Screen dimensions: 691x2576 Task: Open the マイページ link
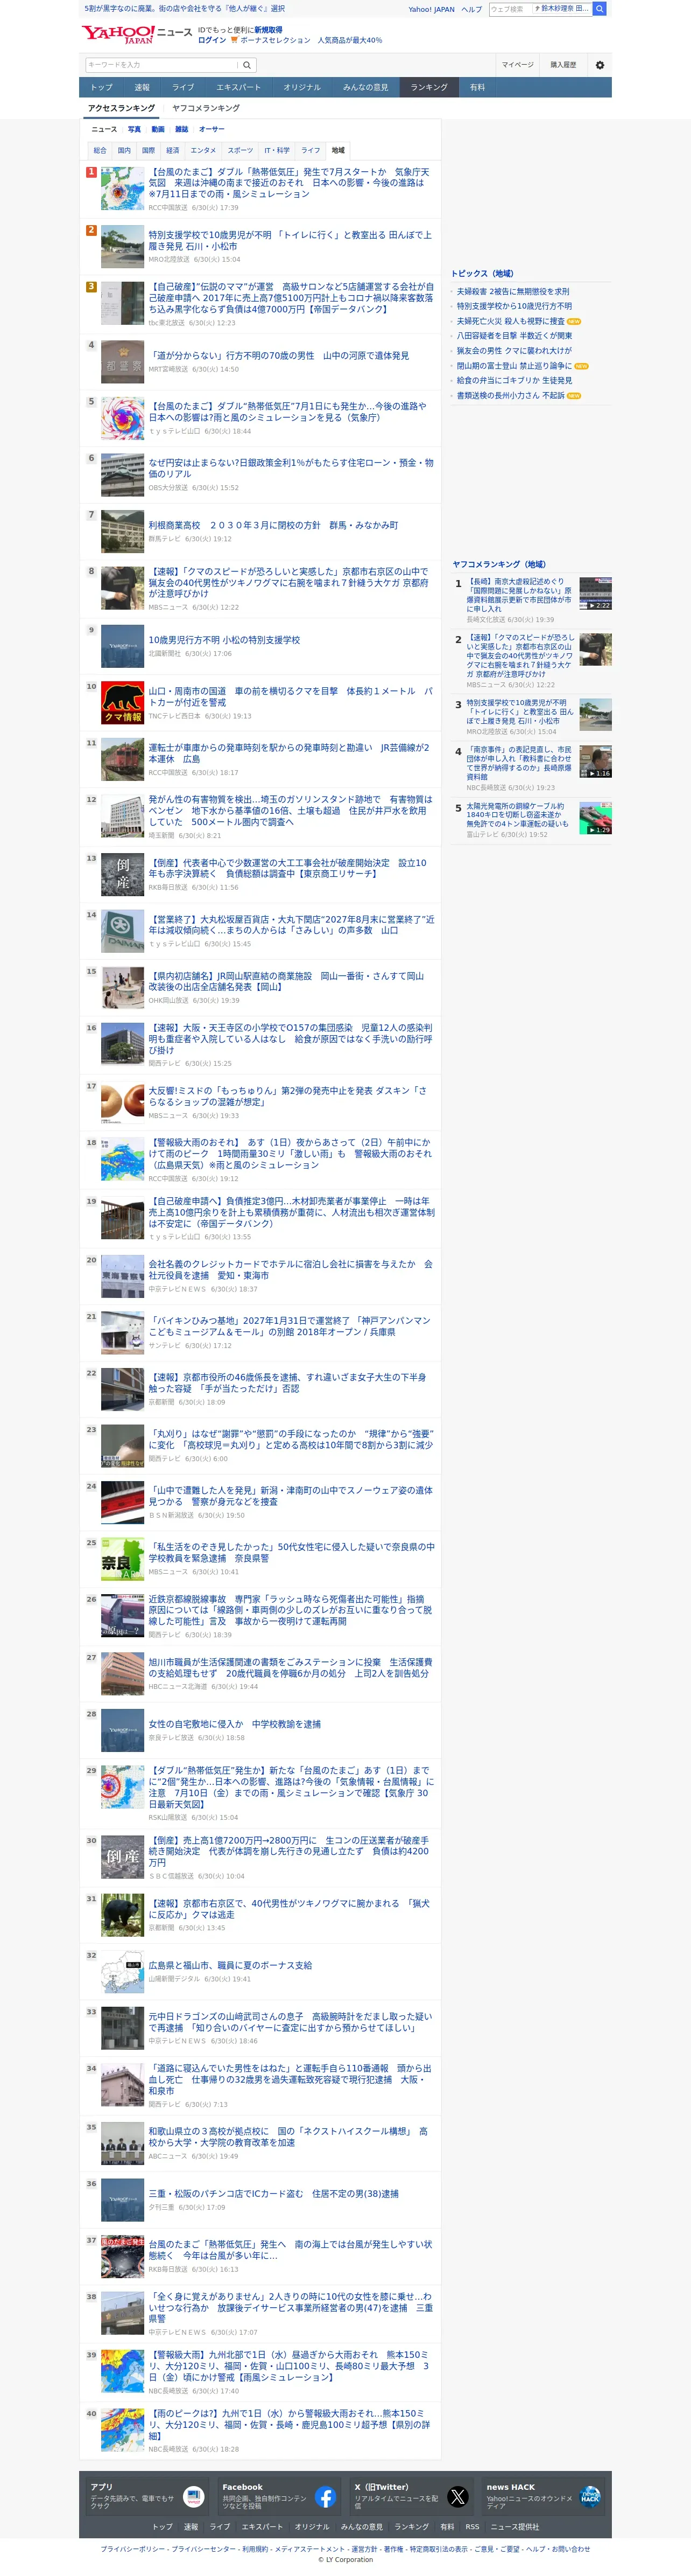517,65
